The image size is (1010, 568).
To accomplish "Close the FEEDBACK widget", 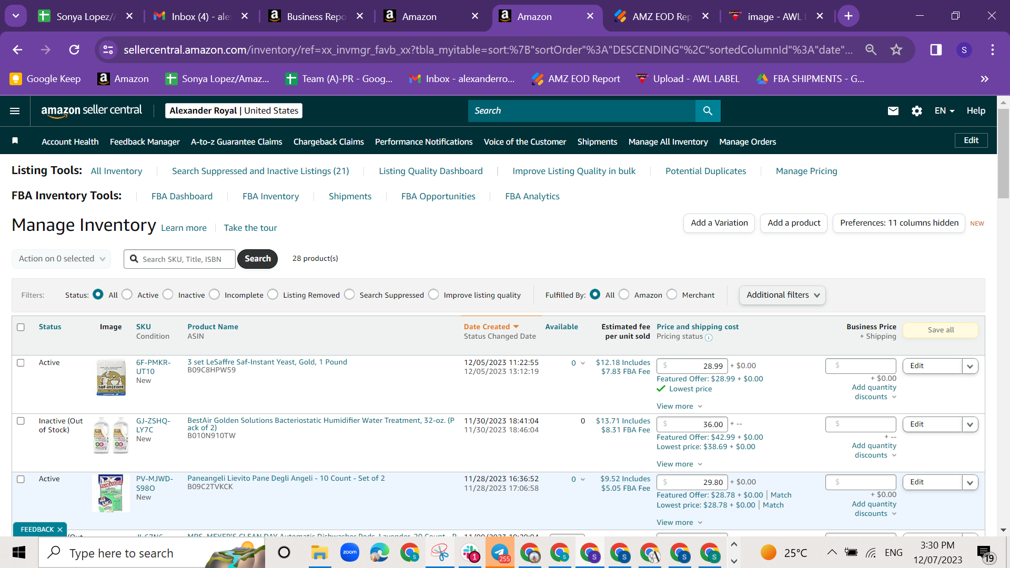I will point(60,530).
